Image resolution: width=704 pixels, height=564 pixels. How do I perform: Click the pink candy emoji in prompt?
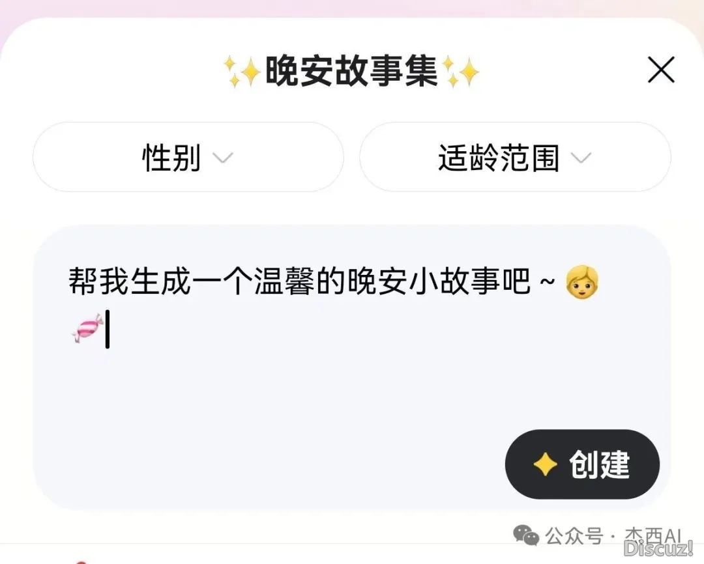(x=87, y=328)
